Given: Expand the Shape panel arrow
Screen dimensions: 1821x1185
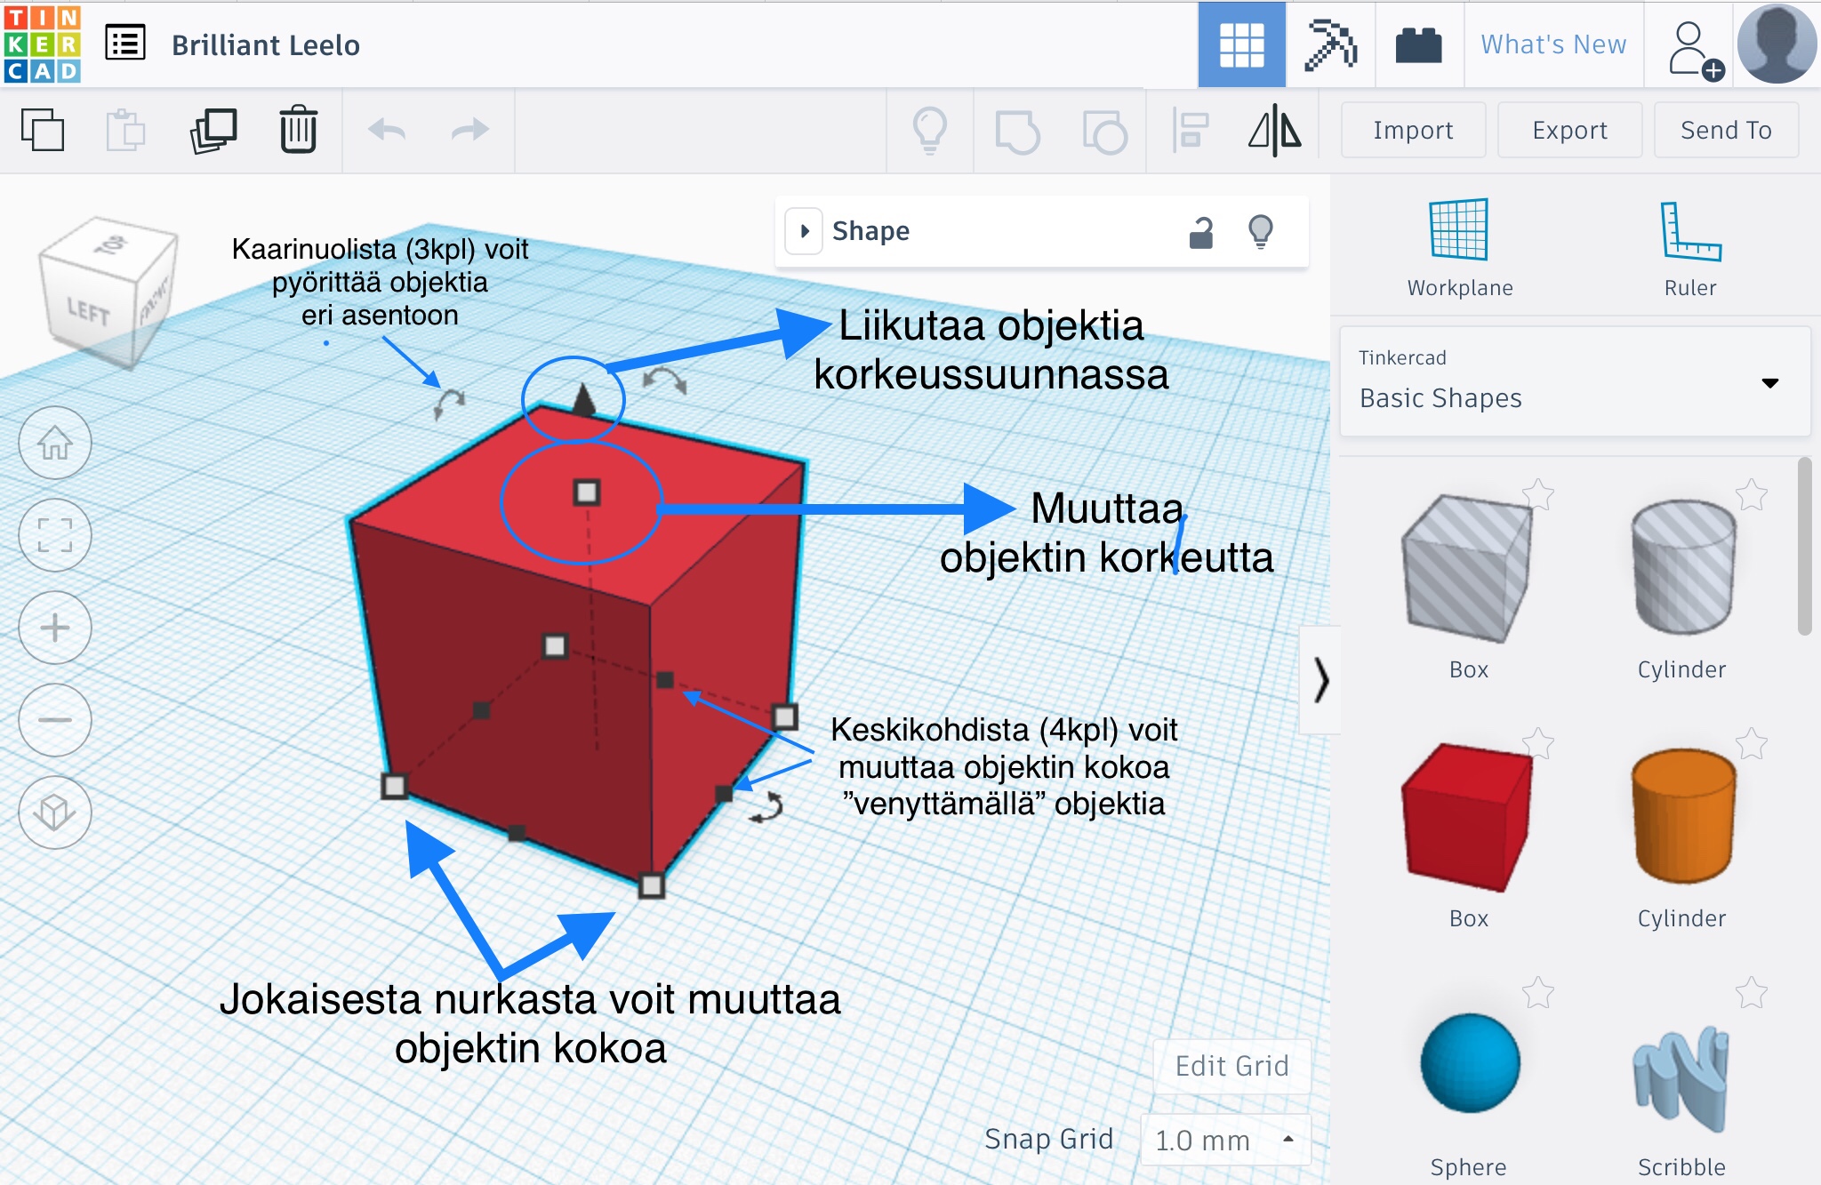Looking at the screenshot, I should tap(805, 231).
